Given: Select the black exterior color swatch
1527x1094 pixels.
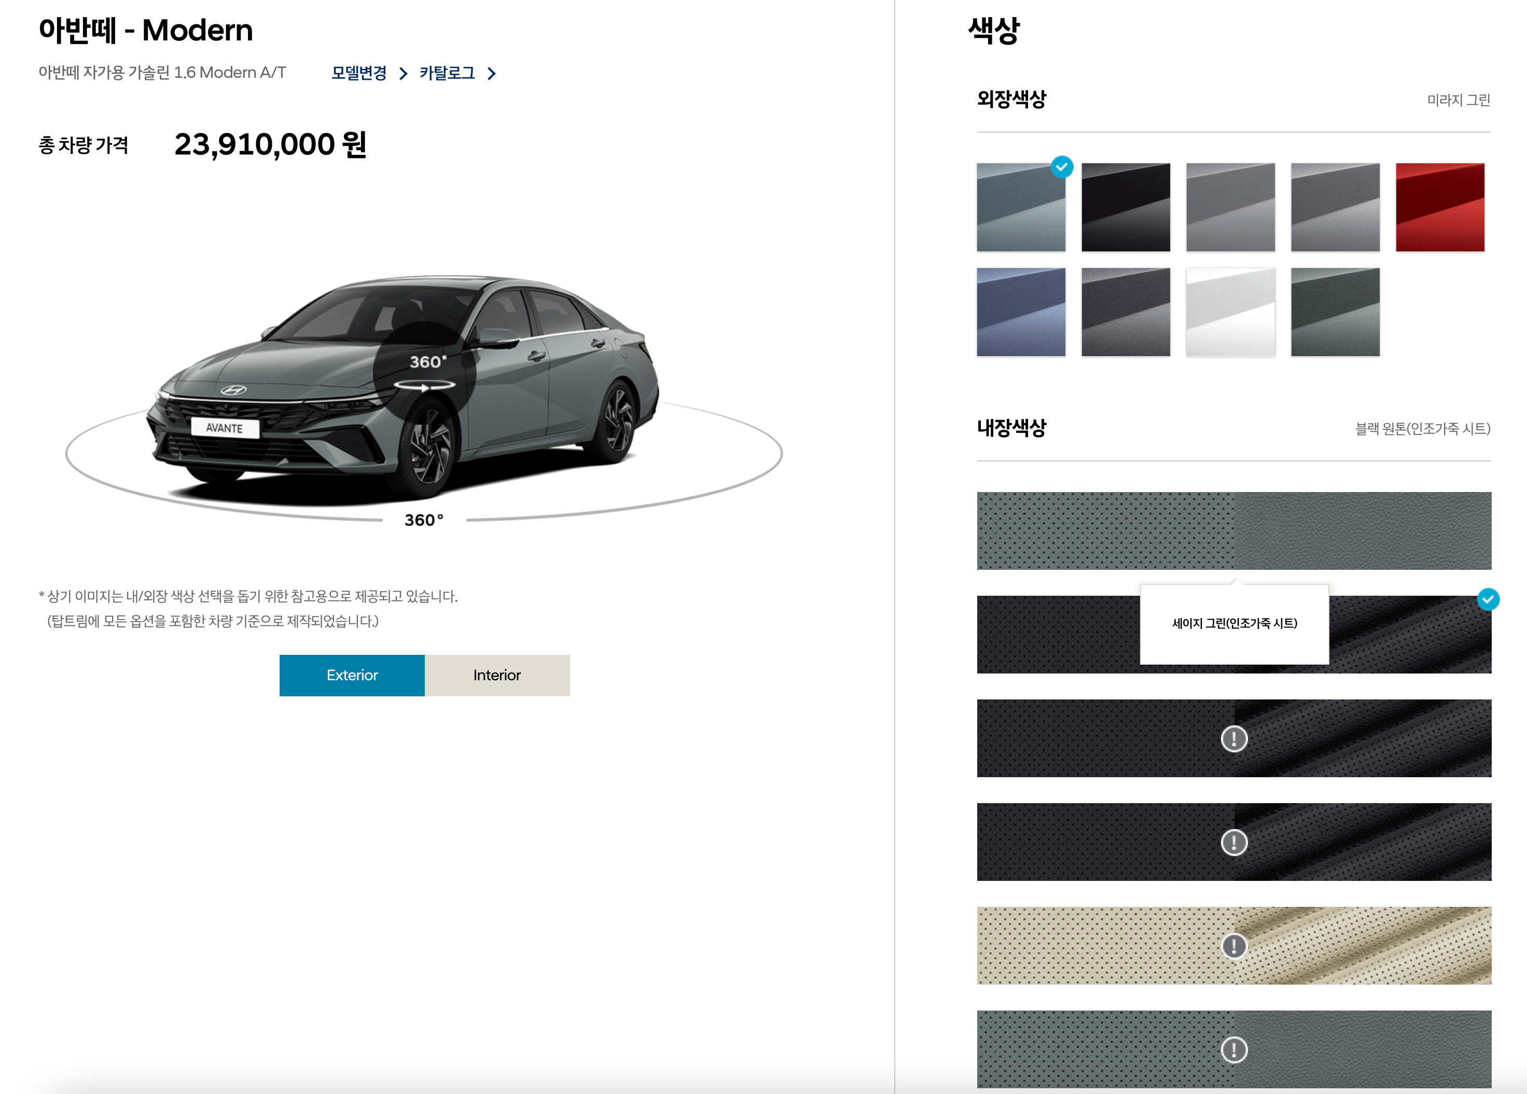Looking at the screenshot, I should click(x=1125, y=207).
